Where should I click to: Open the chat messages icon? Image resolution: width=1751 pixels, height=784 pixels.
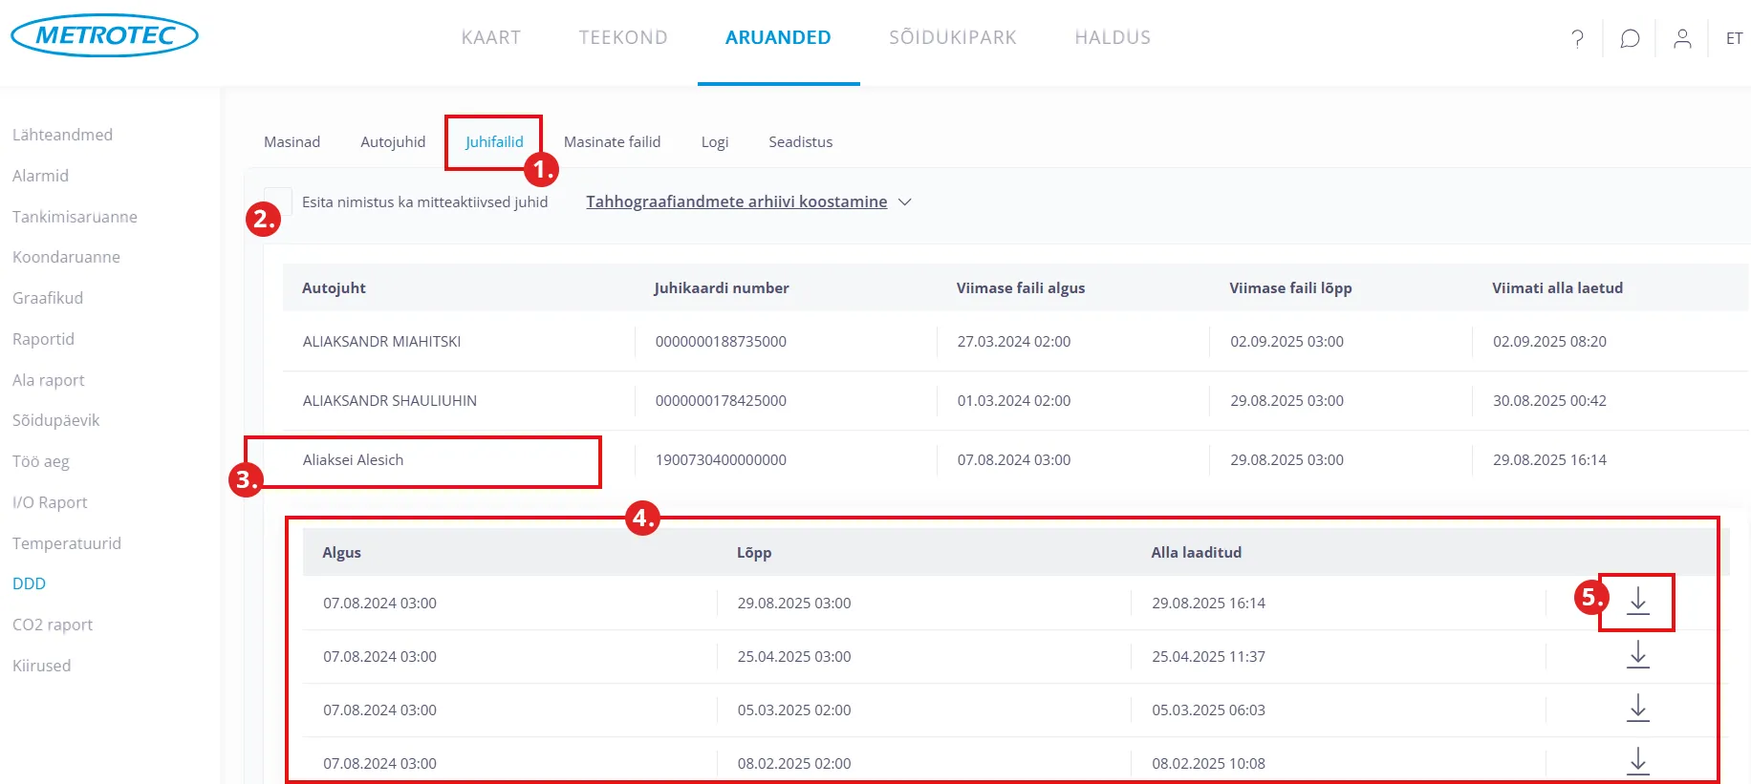pyautogui.click(x=1630, y=38)
